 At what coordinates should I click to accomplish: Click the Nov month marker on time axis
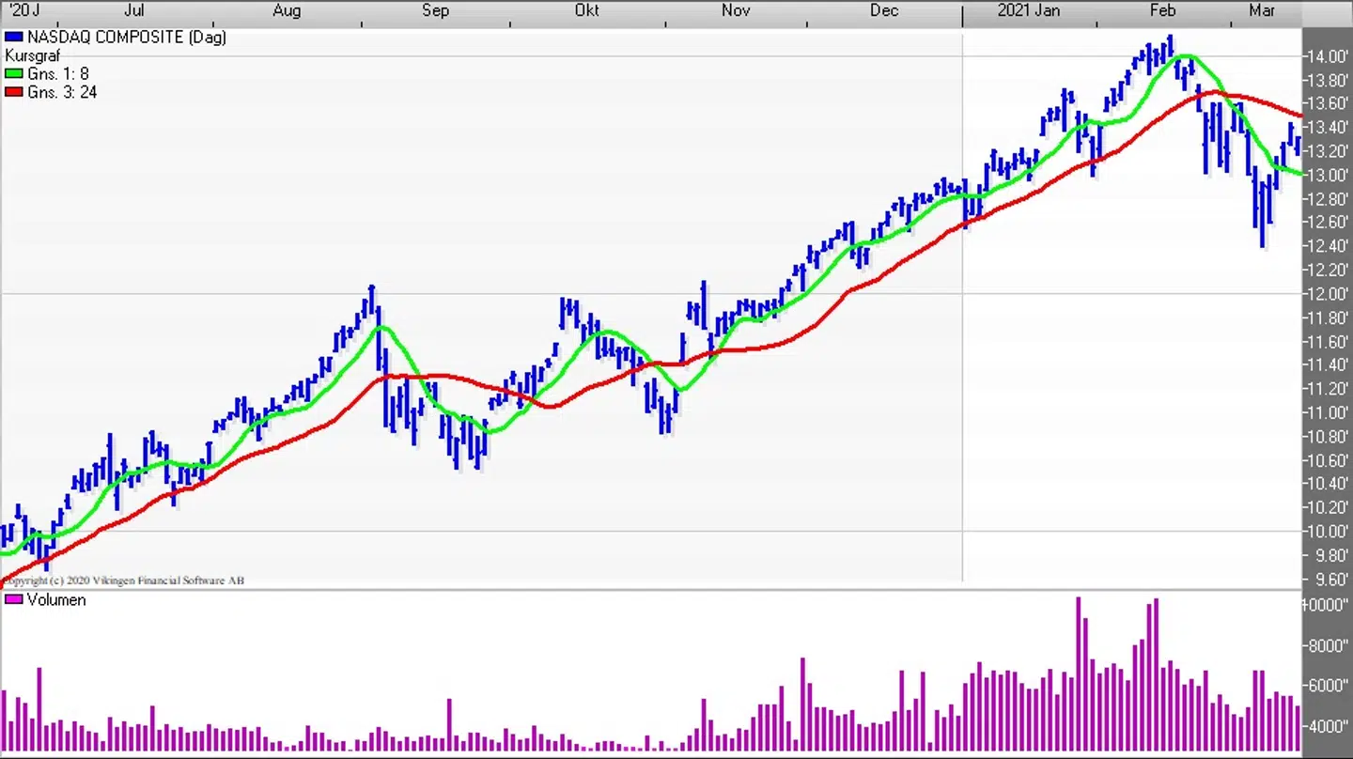tap(736, 10)
